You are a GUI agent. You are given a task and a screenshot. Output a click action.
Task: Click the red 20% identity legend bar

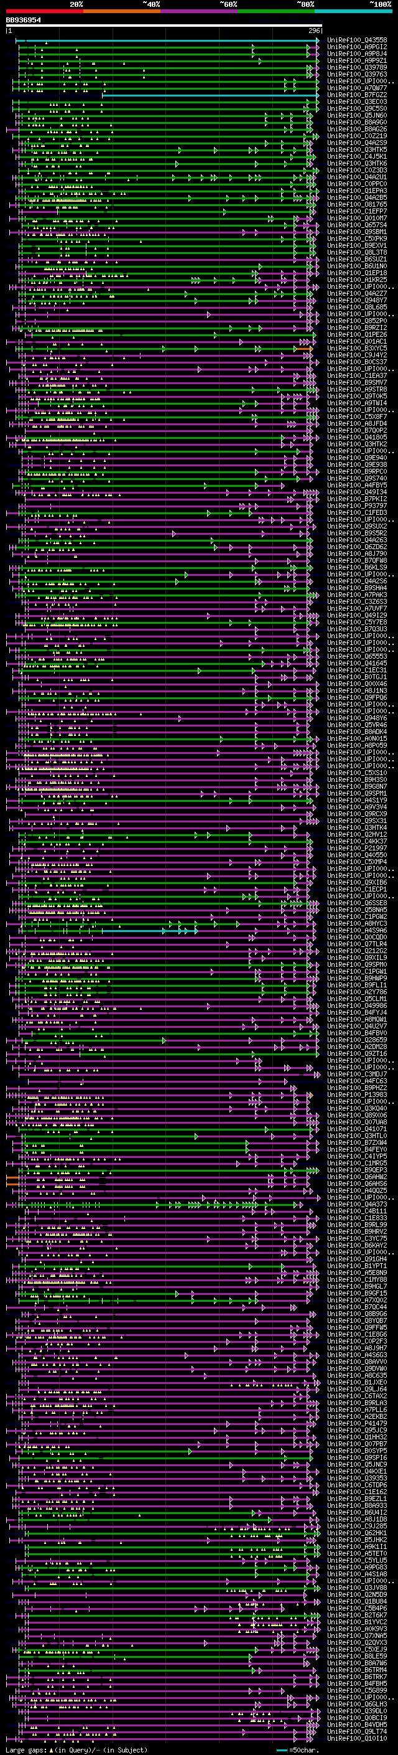coord(44,11)
